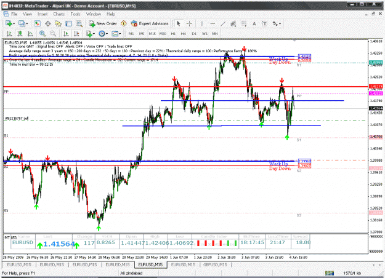Open the Market Watch panel icon
This screenshot has height=278, width=385.
[x=38, y=23]
